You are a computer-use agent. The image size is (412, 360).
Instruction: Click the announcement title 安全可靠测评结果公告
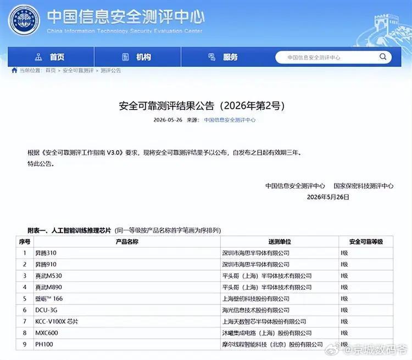pos(202,106)
